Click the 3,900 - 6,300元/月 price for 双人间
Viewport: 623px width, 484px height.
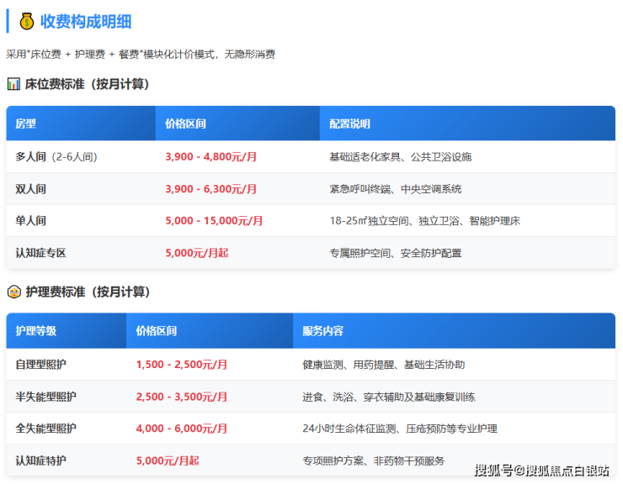pyautogui.click(x=211, y=189)
